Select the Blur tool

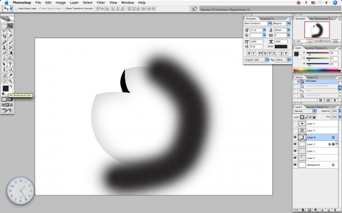(x=4, y=58)
